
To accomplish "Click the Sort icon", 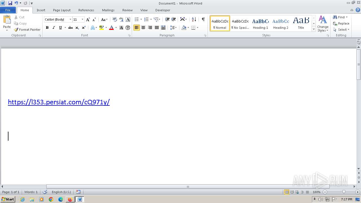I will (x=194, y=19).
